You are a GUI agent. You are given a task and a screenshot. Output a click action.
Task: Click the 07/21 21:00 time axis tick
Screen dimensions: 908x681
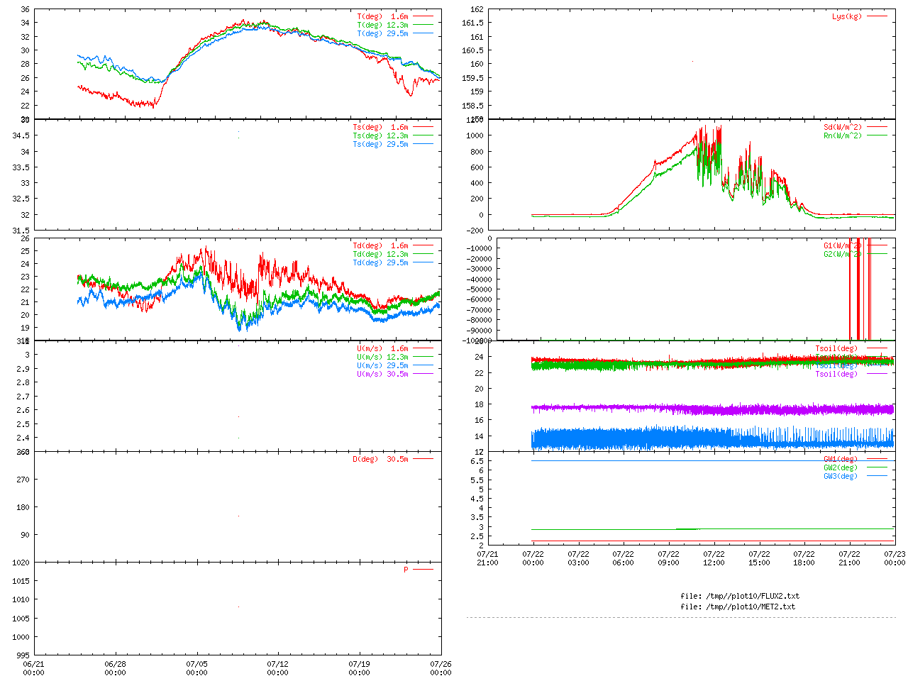click(x=487, y=558)
